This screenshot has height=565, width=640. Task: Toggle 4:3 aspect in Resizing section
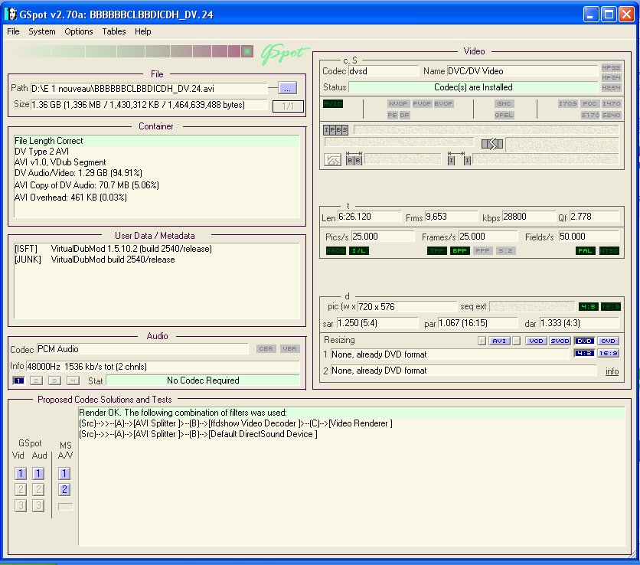coord(584,353)
